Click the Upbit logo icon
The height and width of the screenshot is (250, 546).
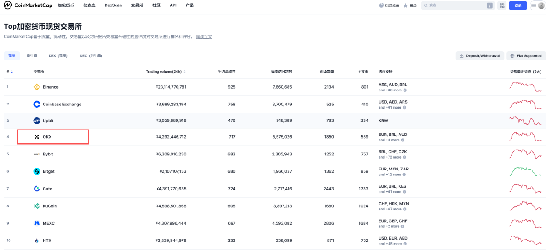(37, 120)
